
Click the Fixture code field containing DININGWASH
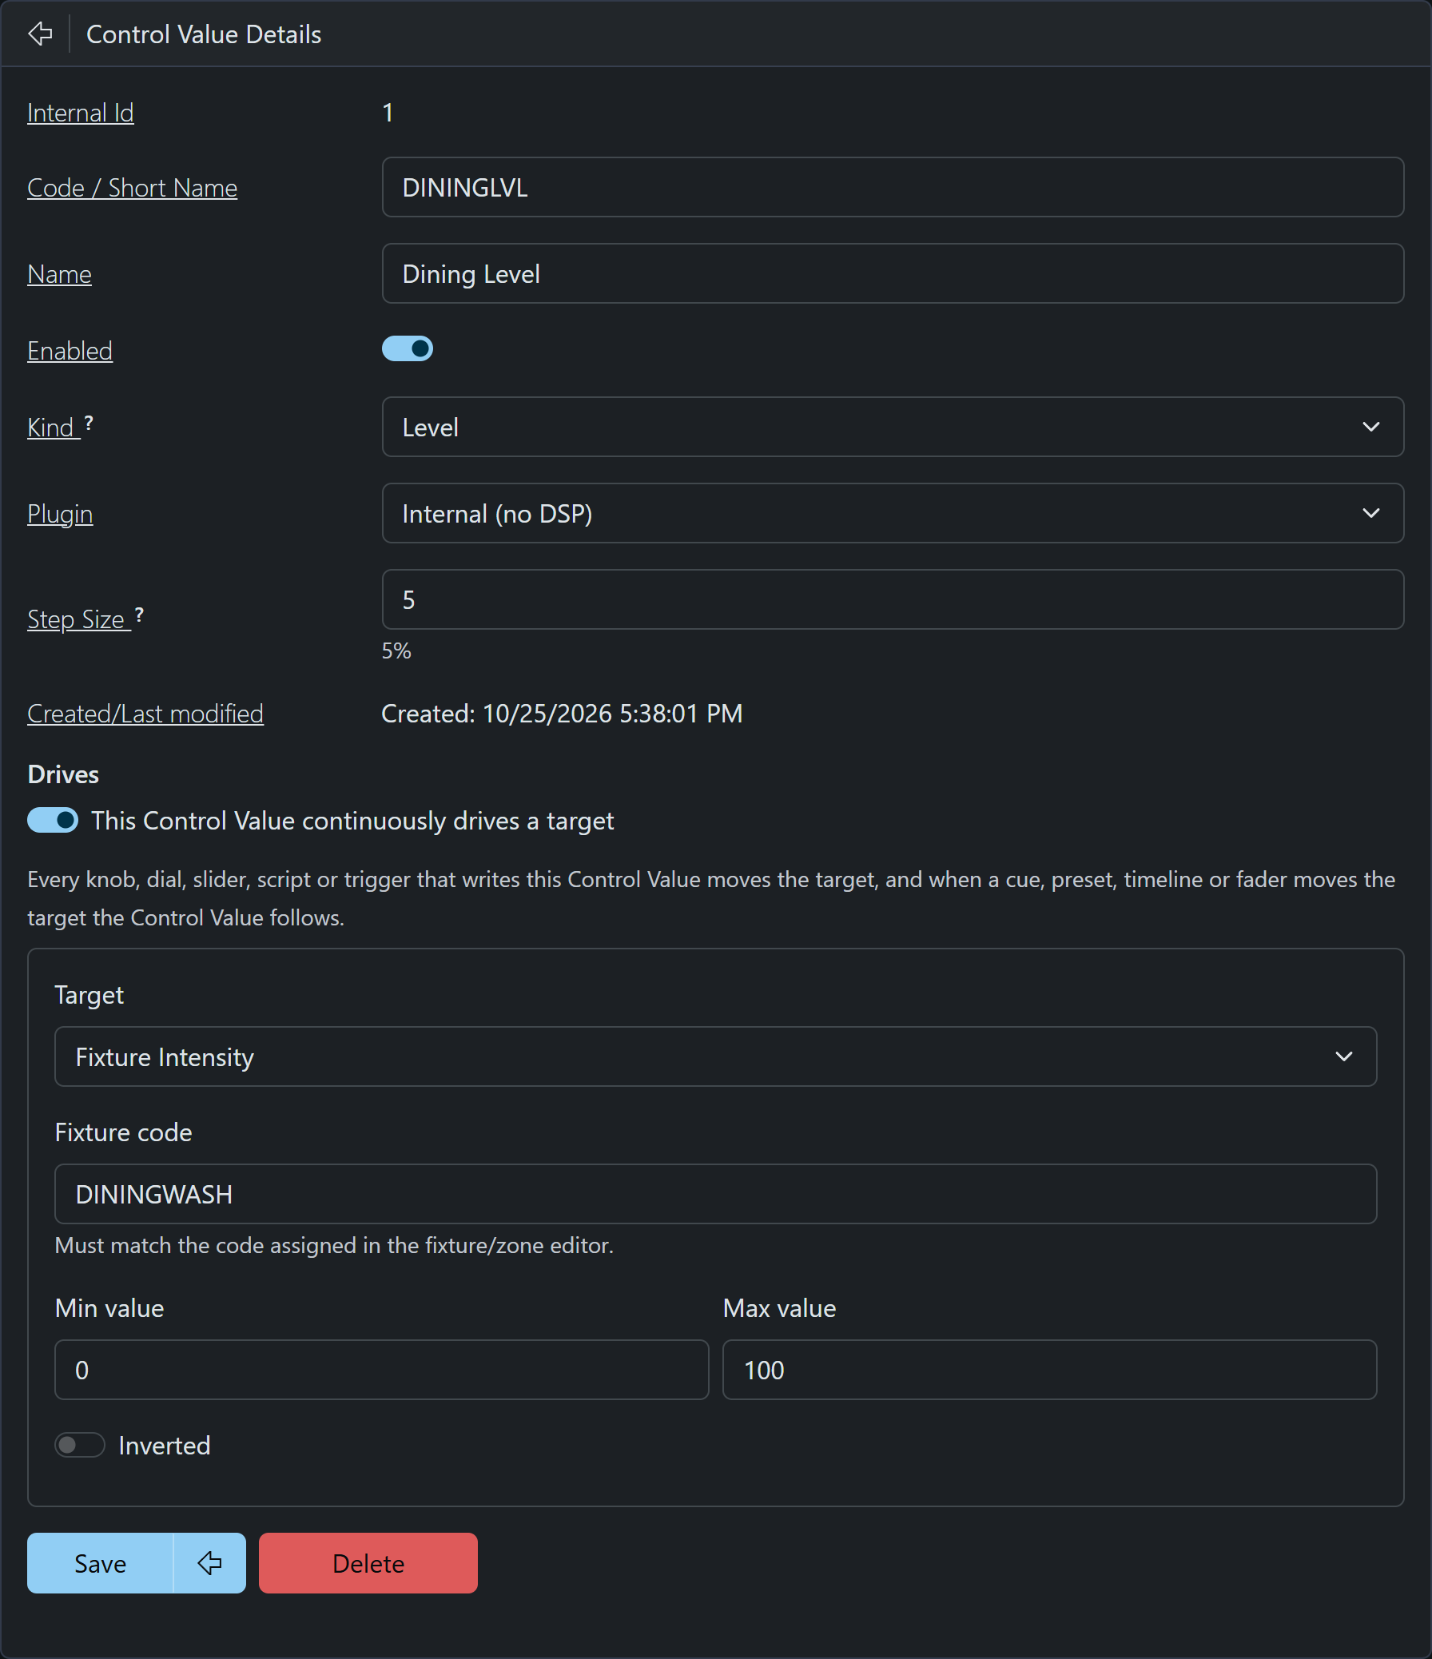click(x=715, y=1194)
